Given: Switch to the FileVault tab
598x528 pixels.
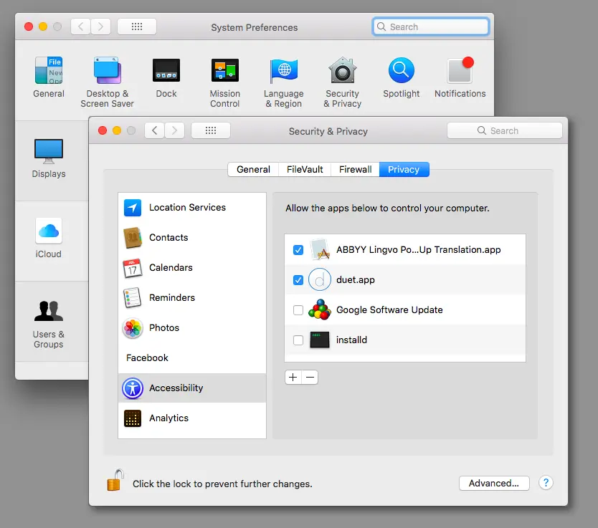Looking at the screenshot, I should 305,170.
